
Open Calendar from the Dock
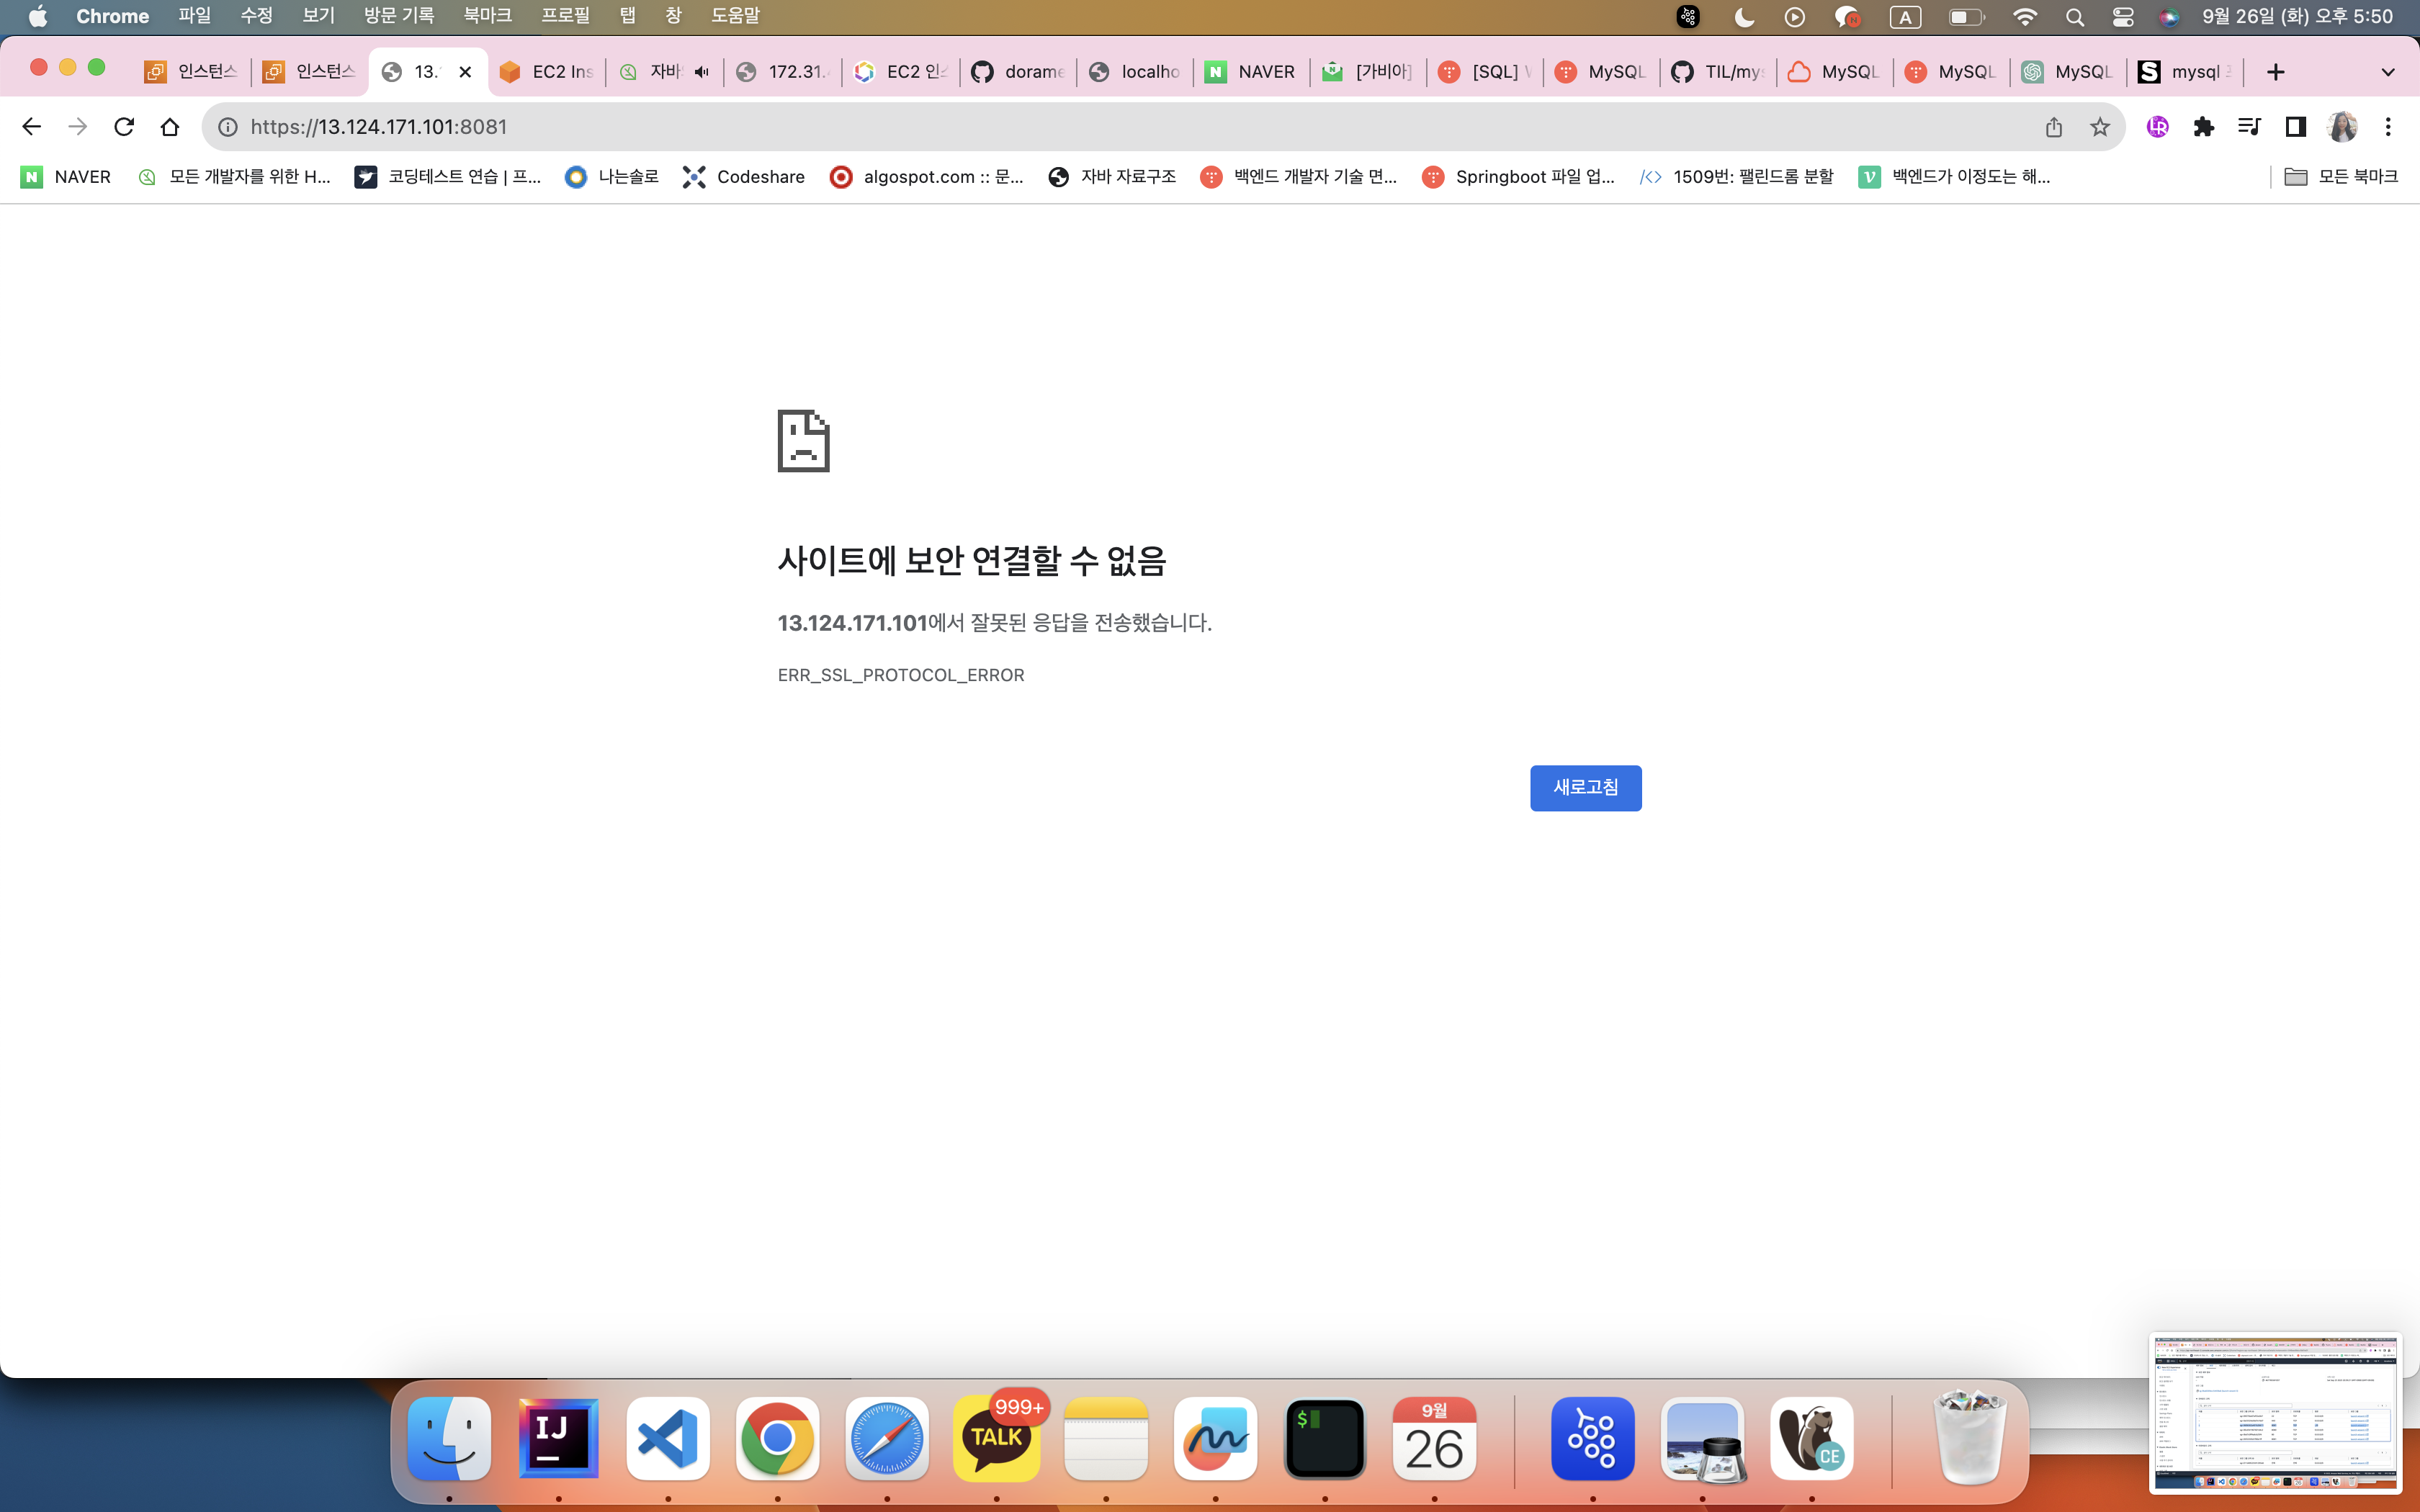[x=1434, y=1439]
